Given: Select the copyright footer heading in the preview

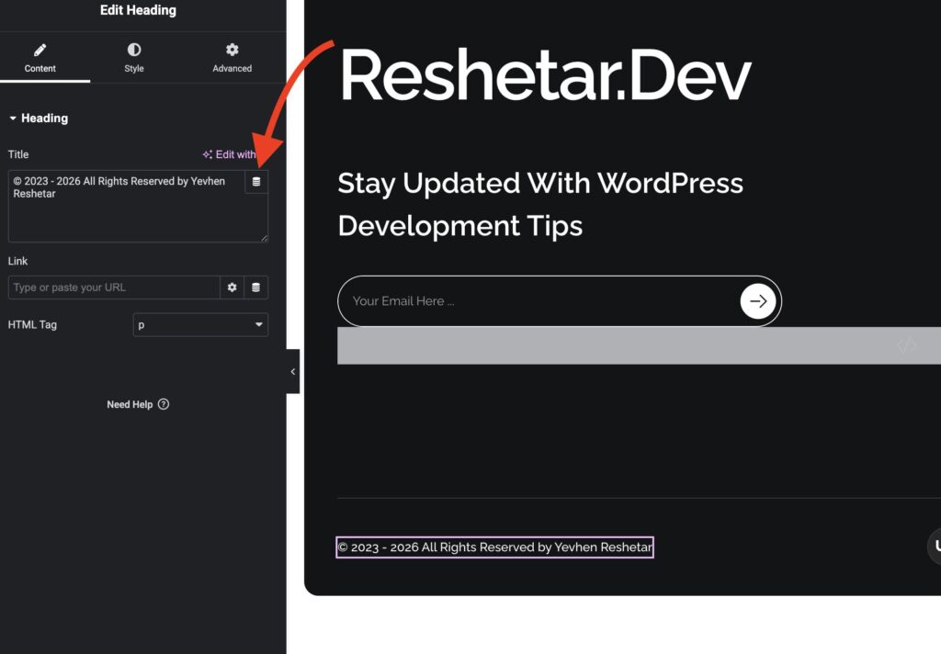Looking at the screenshot, I should pyautogui.click(x=494, y=547).
